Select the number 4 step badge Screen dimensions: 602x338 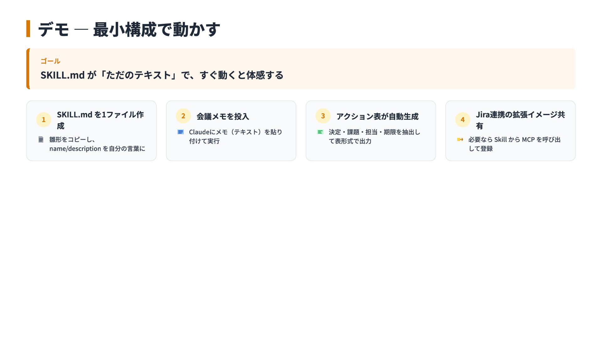[x=462, y=120]
